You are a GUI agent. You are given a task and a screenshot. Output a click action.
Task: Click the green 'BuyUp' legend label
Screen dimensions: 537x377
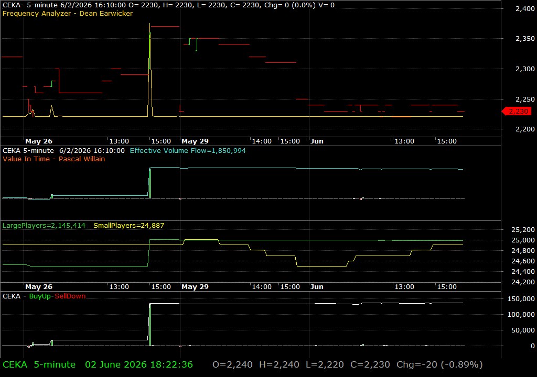click(40, 296)
